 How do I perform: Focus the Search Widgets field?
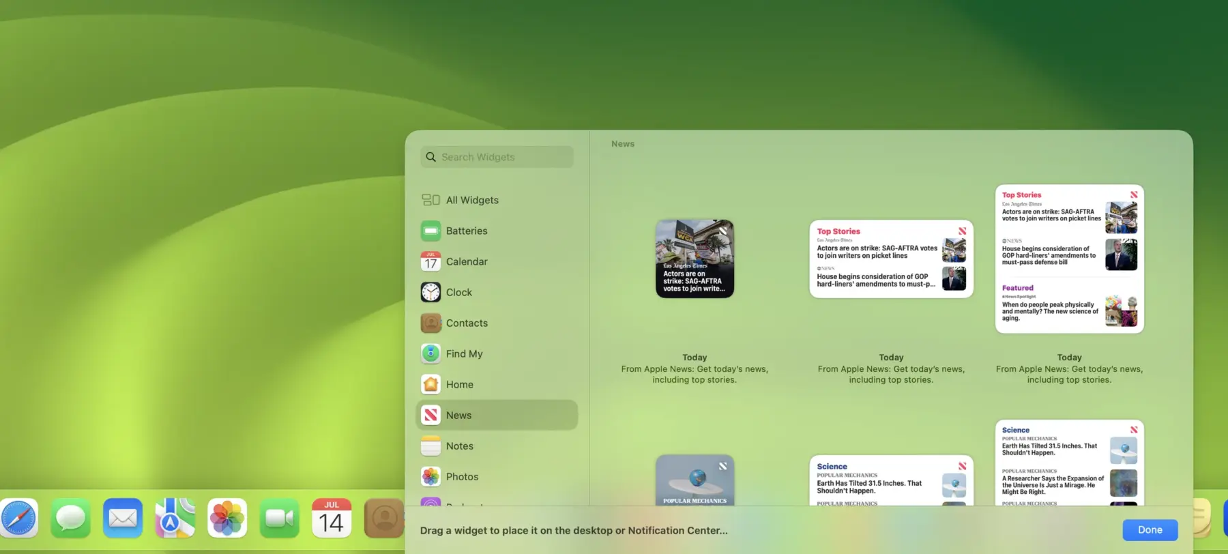(497, 157)
